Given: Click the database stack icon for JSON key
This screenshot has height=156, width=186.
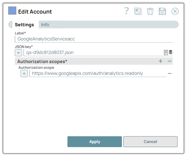Looking at the screenshot, I should (x=171, y=53).
